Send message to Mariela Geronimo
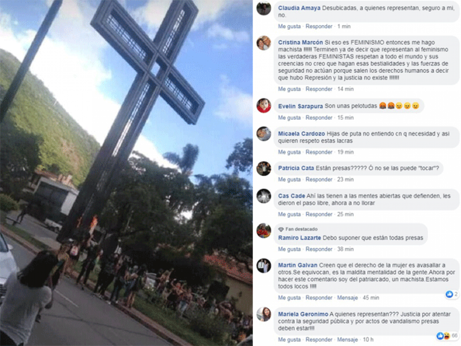Screen dimensions: 461x346 point(347,339)
